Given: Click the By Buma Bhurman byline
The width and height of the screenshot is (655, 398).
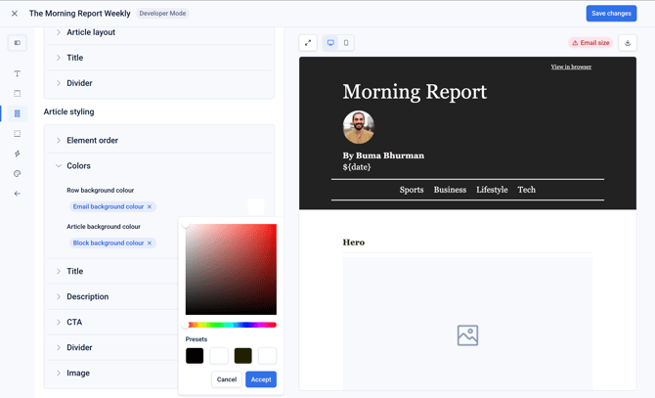Looking at the screenshot, I should coord(383,155).
